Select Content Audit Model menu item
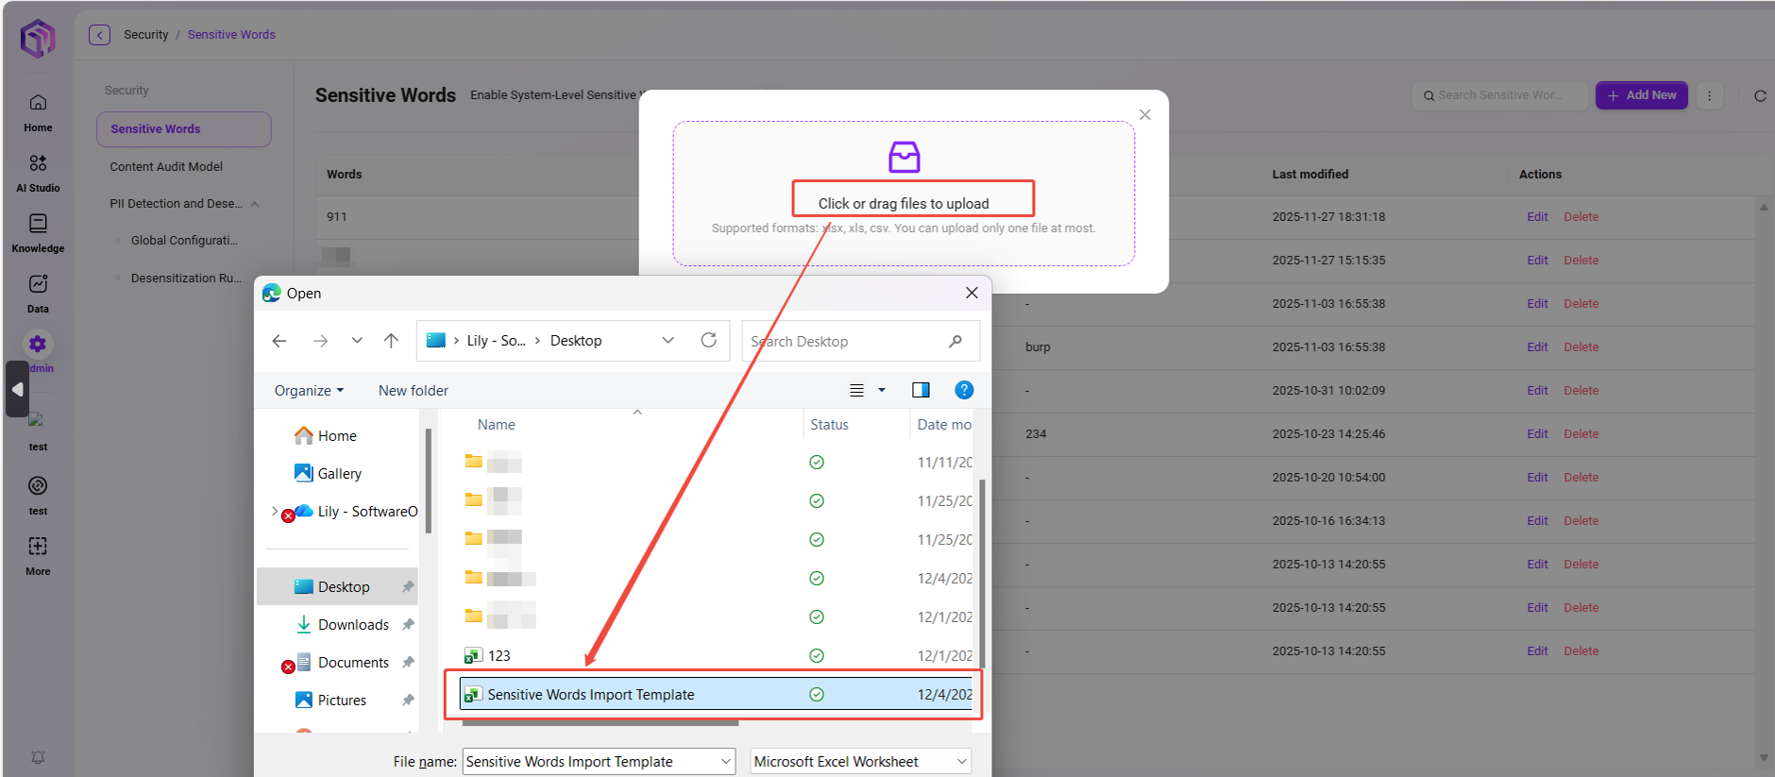 [166, 166]
